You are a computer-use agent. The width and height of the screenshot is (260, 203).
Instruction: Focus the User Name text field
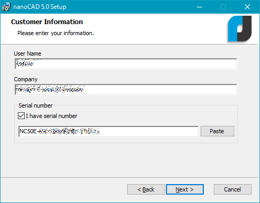[126, 64]
